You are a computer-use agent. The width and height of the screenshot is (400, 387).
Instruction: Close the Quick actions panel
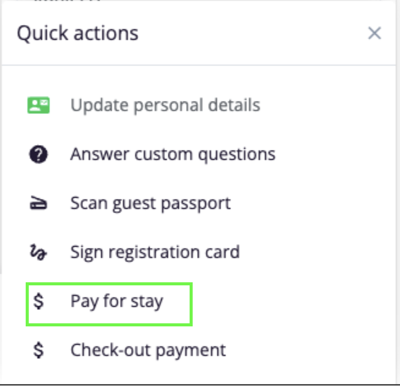374,33
